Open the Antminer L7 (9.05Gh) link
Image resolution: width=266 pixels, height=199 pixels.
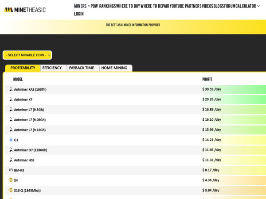30,120
